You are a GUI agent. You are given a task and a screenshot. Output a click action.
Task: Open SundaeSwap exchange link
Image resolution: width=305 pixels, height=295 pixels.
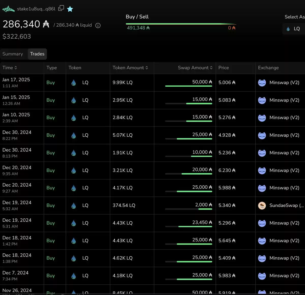[x=286, y=205]
